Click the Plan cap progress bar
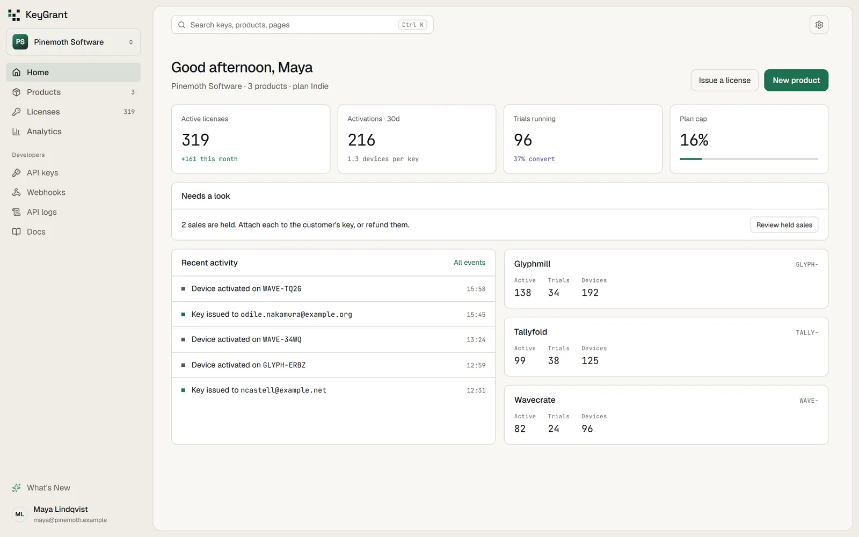Image resolution: width=859 pixels, height=537 pixels. (748, 159)
